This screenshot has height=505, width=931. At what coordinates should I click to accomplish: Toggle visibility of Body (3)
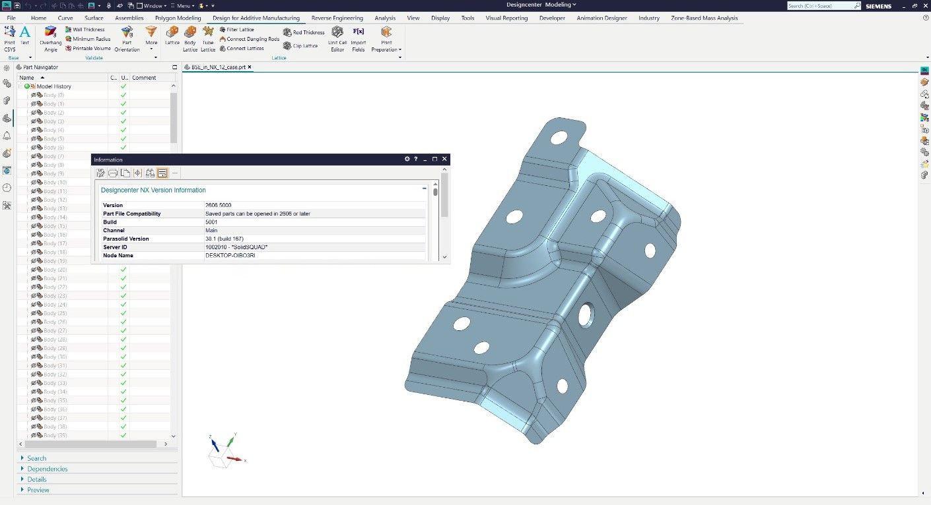[x=34, y=121]
